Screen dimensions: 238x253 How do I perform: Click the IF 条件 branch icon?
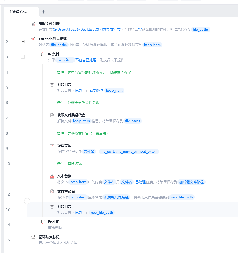(43, 54)
